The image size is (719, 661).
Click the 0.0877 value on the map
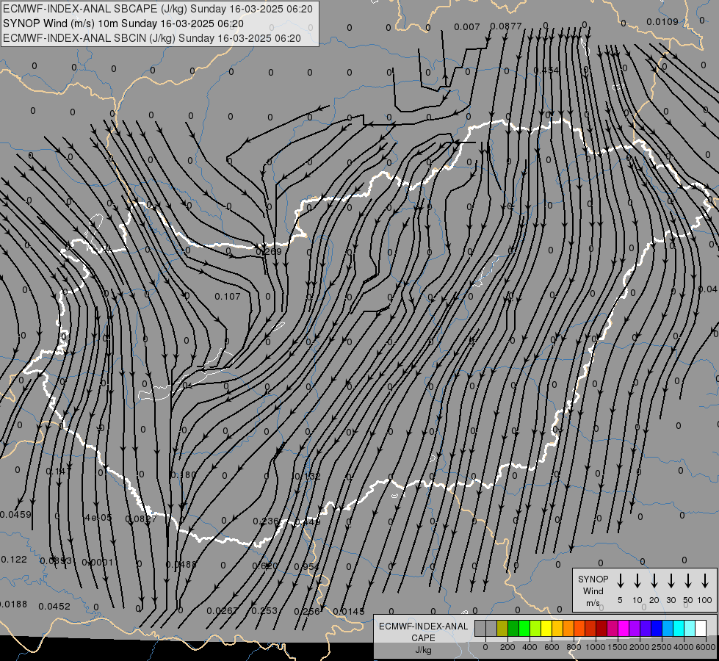click(x=506, y=26)
